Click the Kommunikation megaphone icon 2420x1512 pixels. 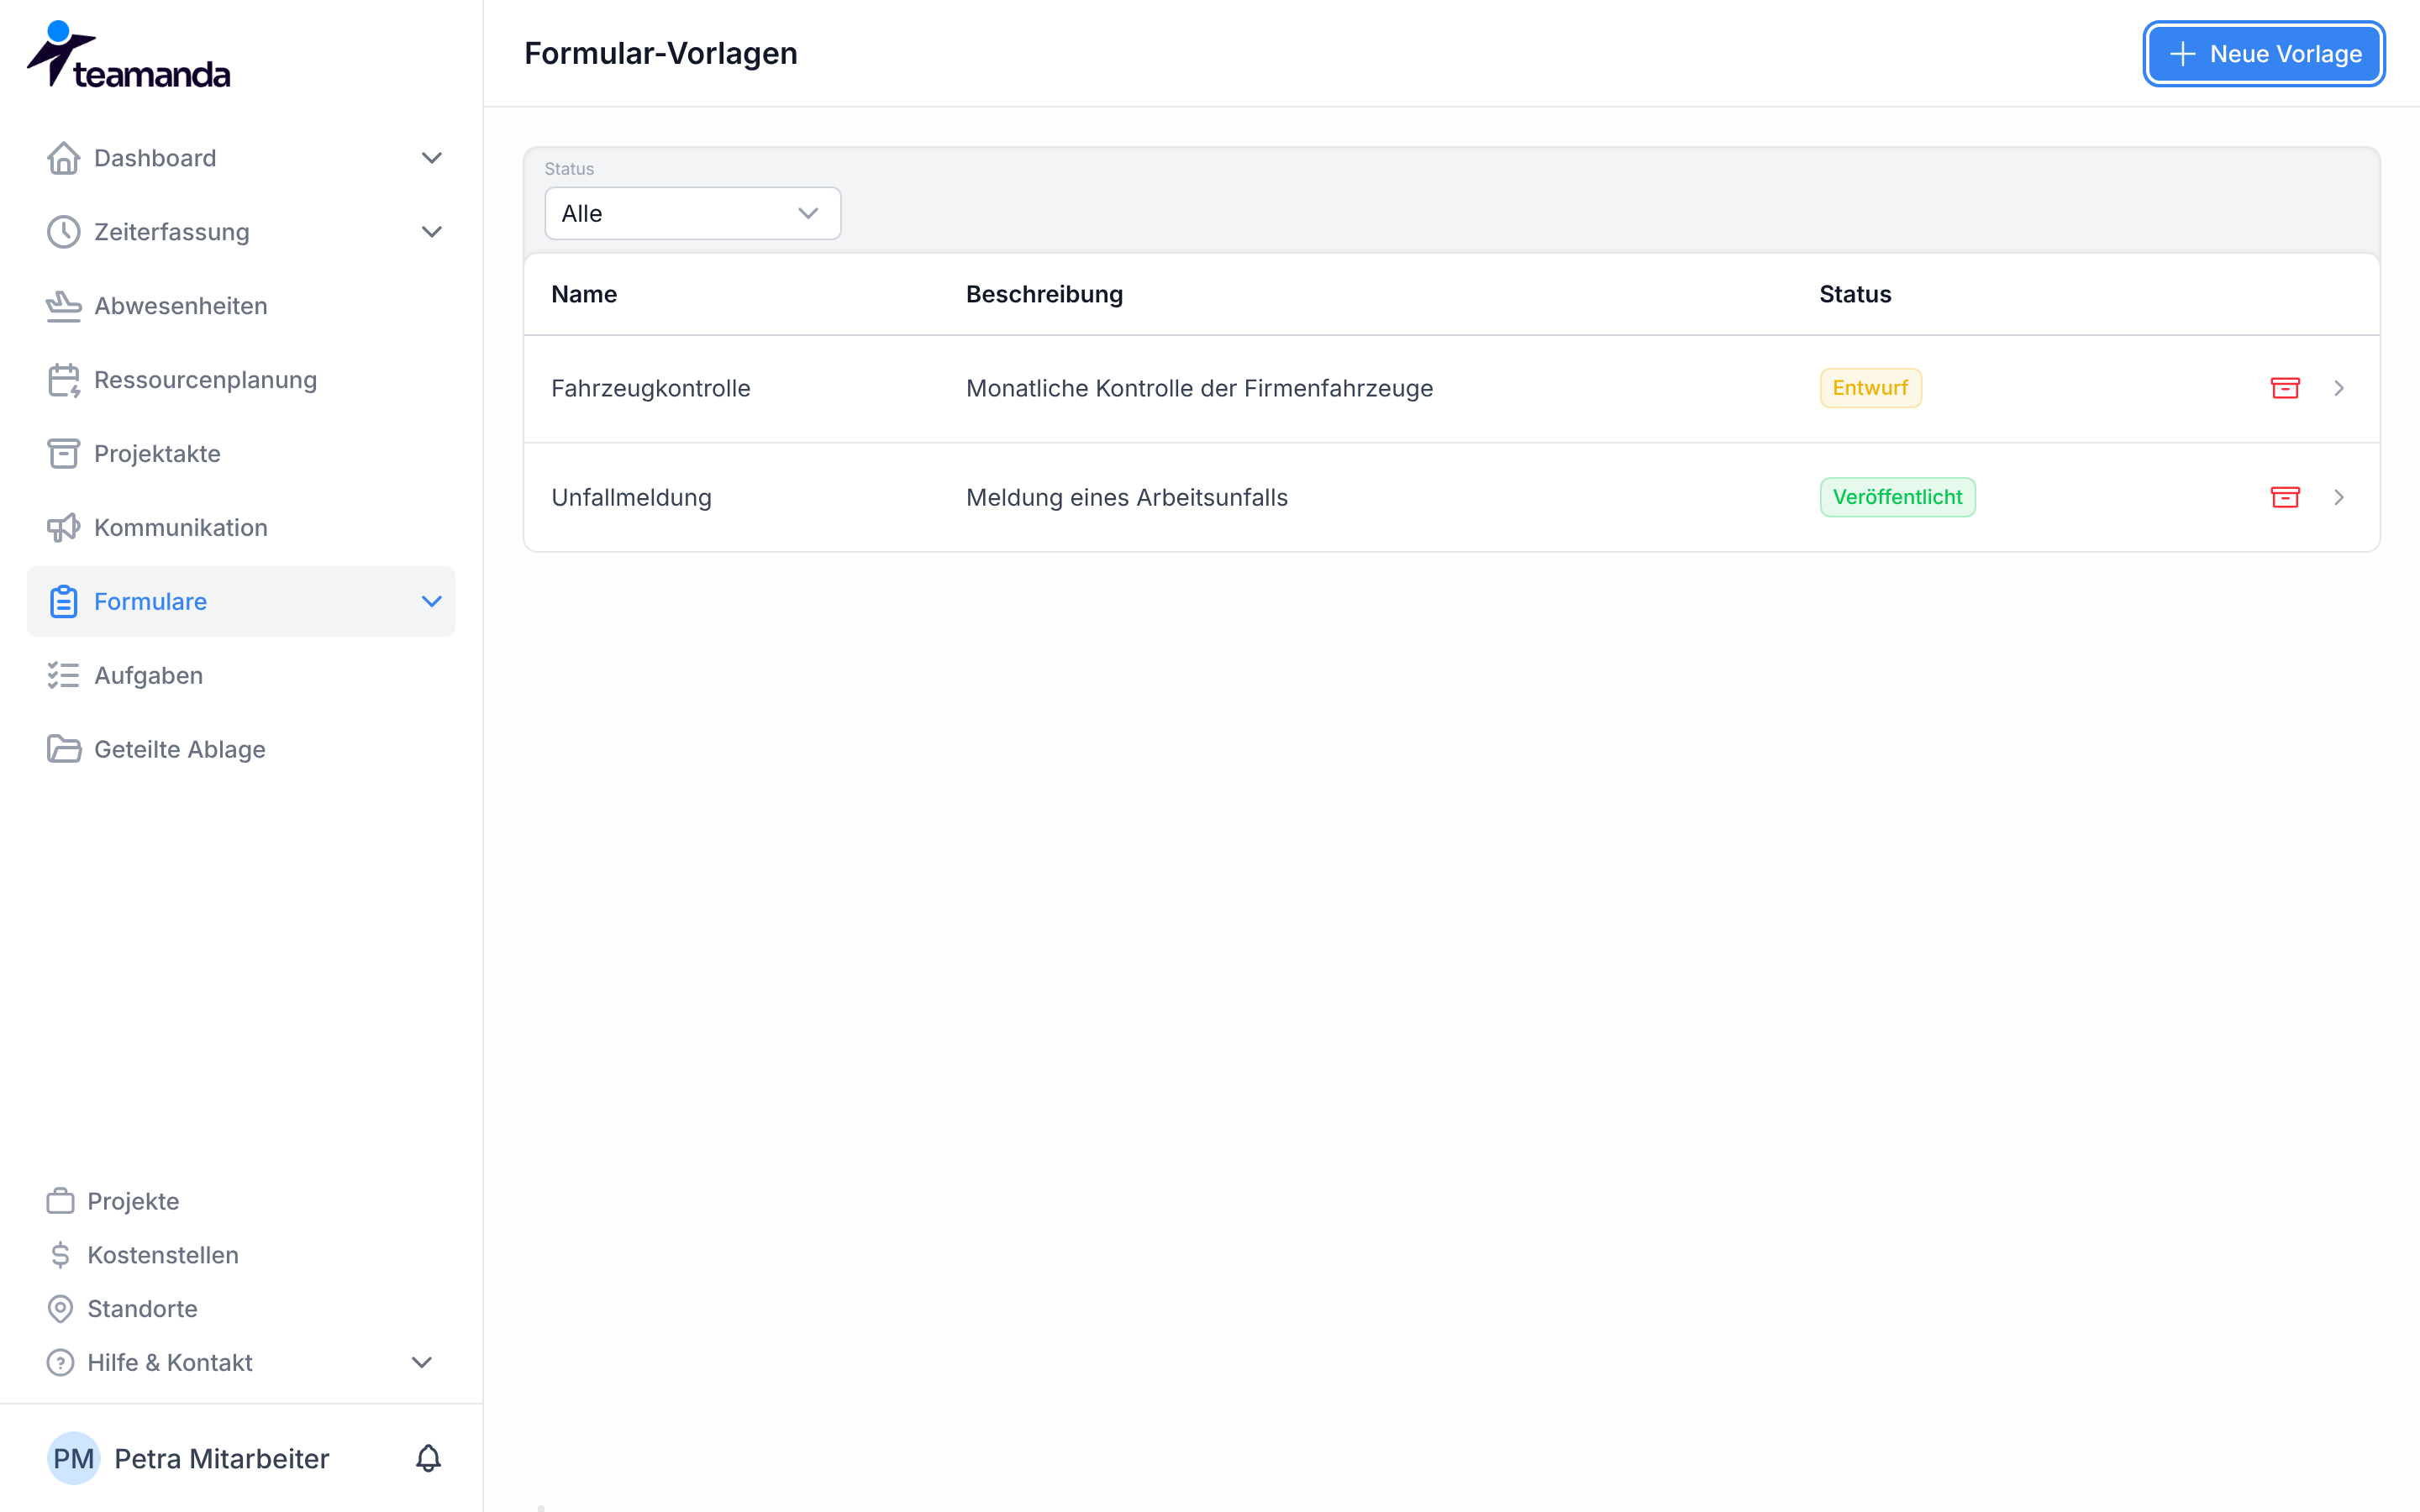63,528
